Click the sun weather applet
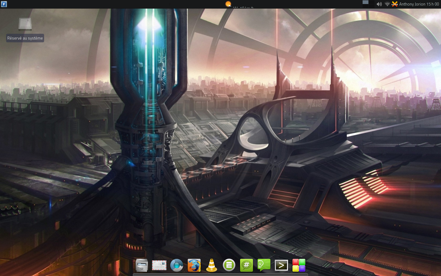 coord(228,4)
